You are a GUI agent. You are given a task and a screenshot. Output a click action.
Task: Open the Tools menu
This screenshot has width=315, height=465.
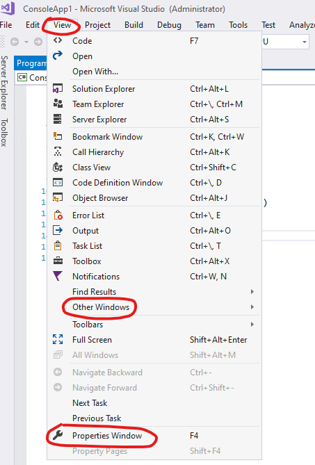[238, 25]
